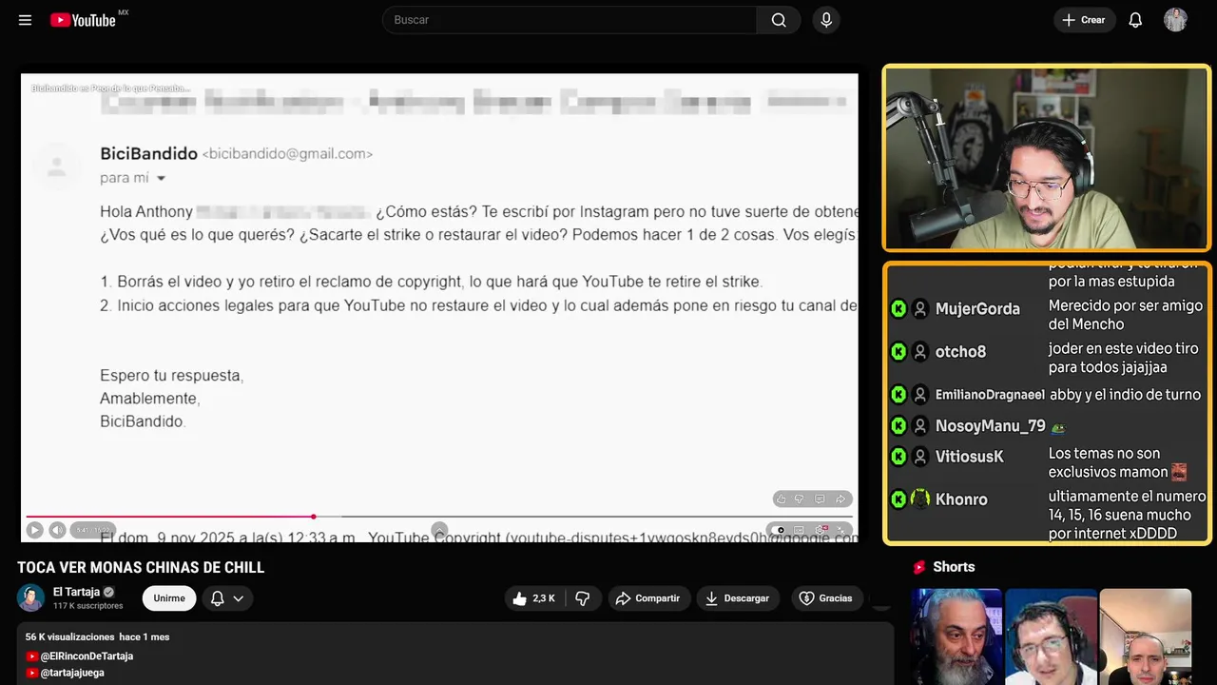Click chat username NosoyManu_79
This screenshot has height=685, width=1217.
pos(990,426)
